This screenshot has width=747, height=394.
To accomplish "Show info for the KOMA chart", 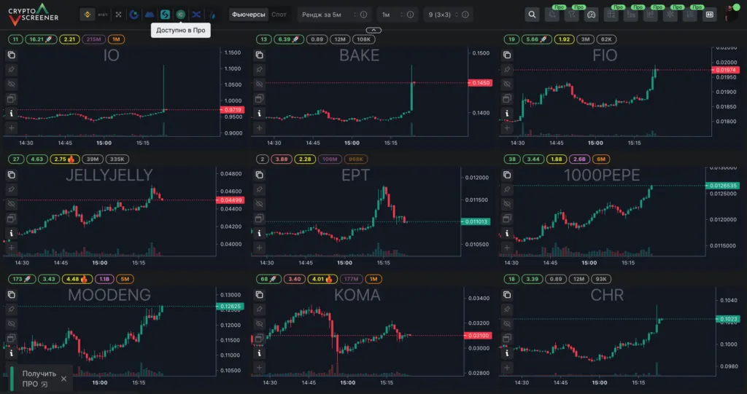I will coord(259,353).
